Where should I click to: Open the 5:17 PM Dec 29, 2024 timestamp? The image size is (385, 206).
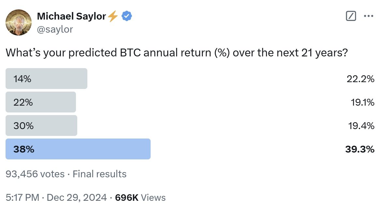pos(56,198)
